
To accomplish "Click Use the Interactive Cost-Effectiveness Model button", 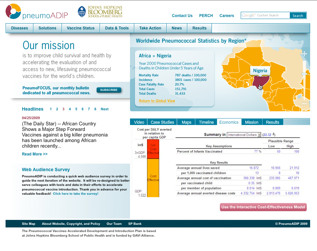I will [263, 207].
